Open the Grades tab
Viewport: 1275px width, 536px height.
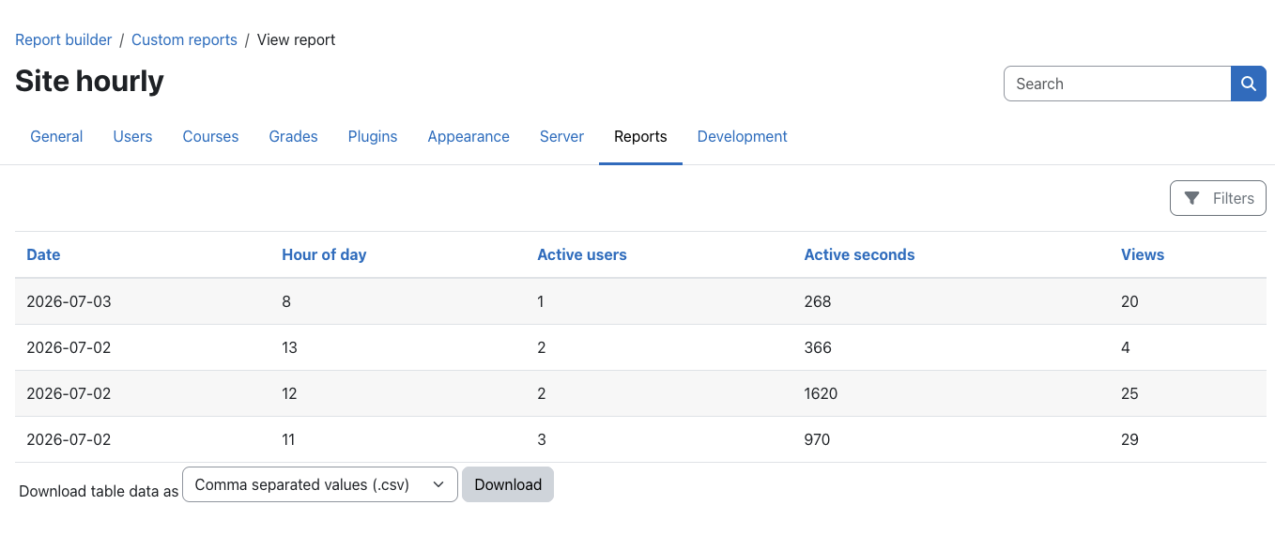click(x=293, y=136)
